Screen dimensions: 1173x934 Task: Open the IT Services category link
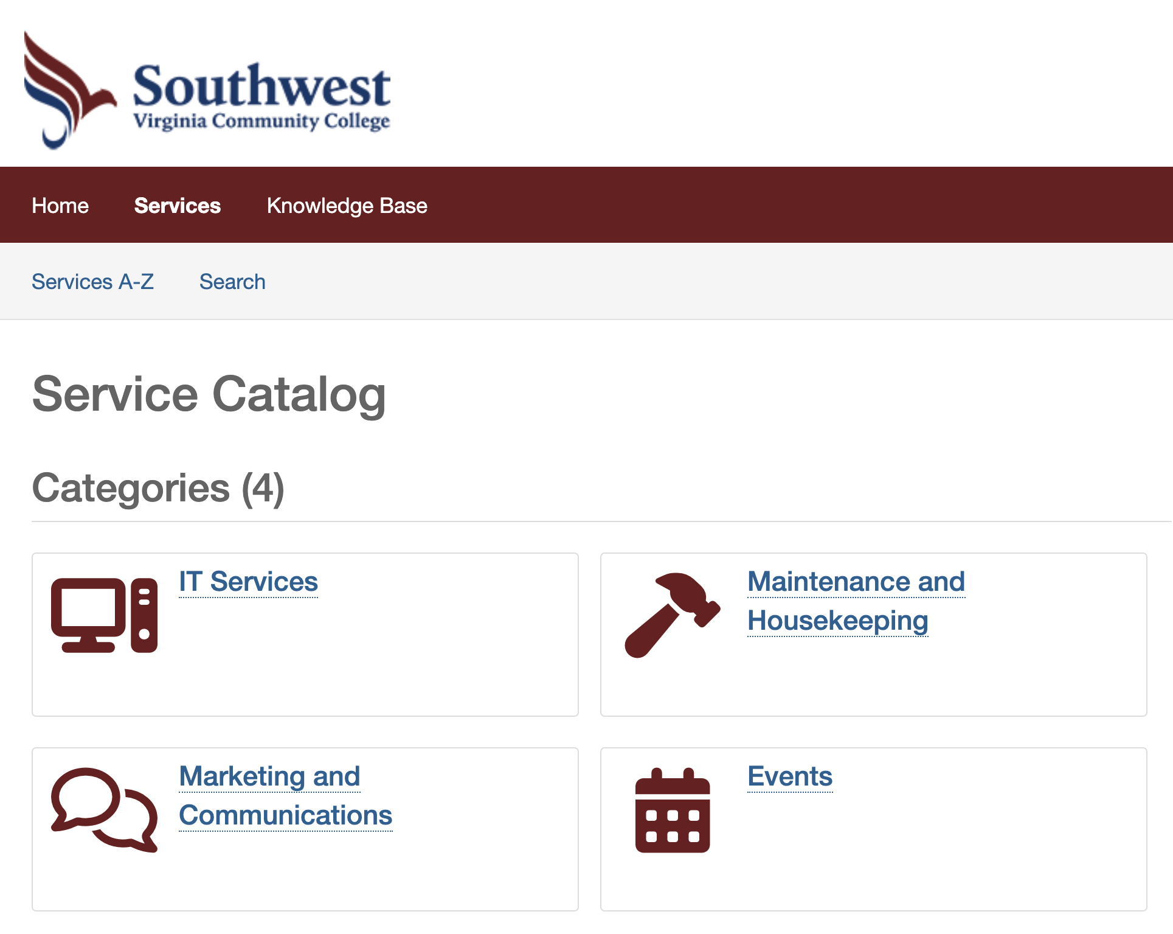point(248,582)
